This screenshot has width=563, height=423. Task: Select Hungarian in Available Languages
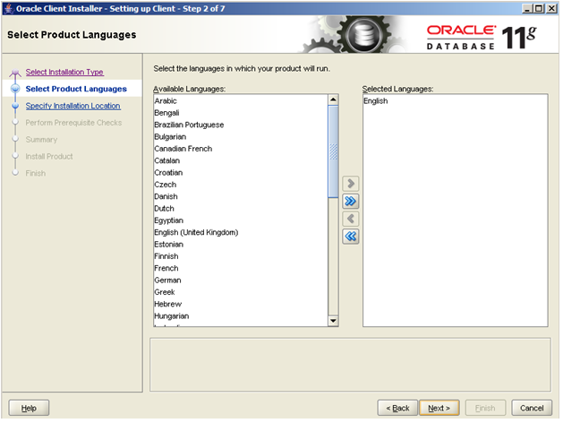click(x=241, y=315)
